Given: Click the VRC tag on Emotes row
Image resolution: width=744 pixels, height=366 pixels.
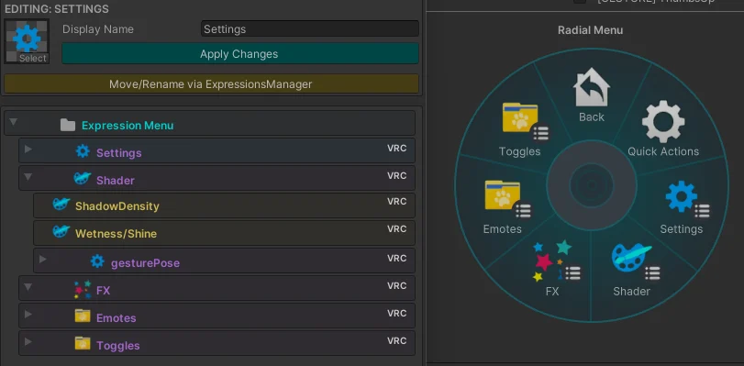Looking at the screenshot, I should point(396,314).
